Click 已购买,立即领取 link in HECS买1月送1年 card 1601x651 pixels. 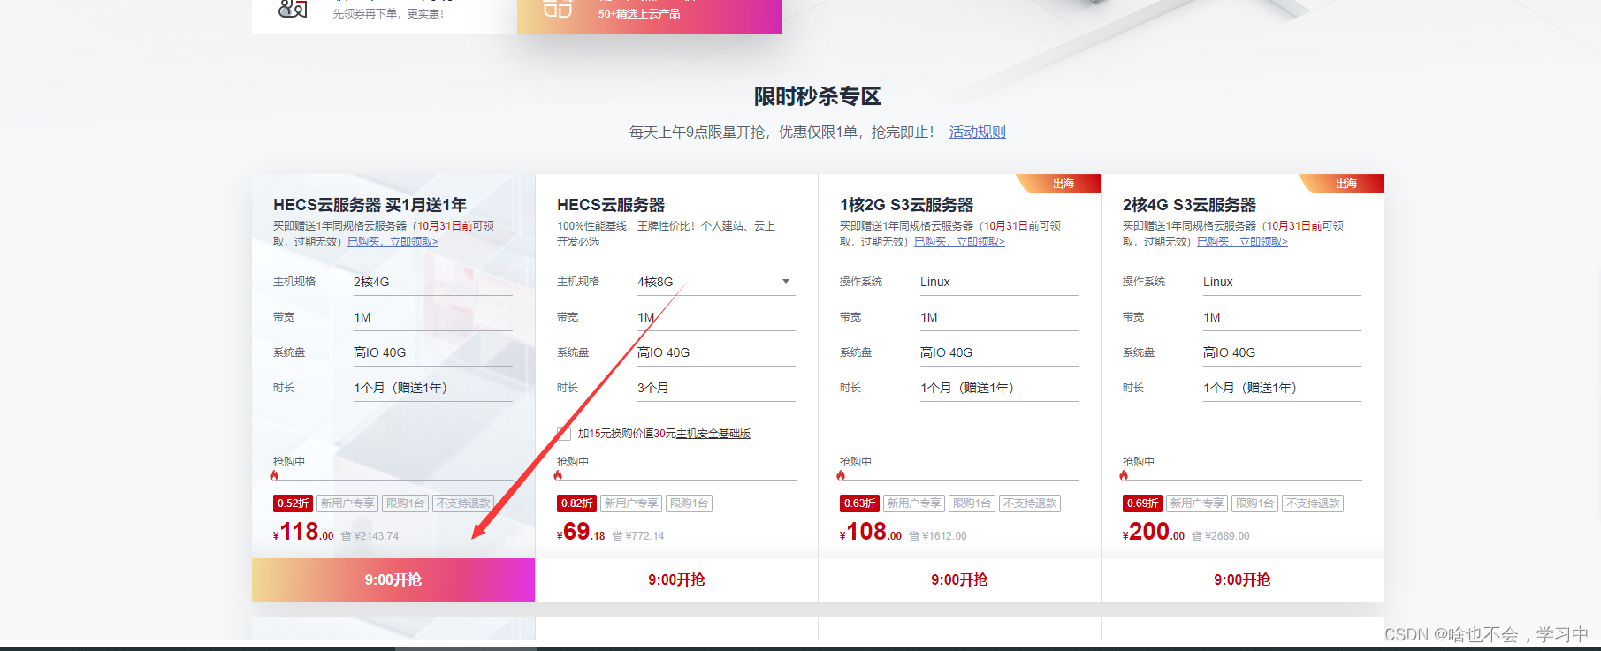click(x=393, y=242)
